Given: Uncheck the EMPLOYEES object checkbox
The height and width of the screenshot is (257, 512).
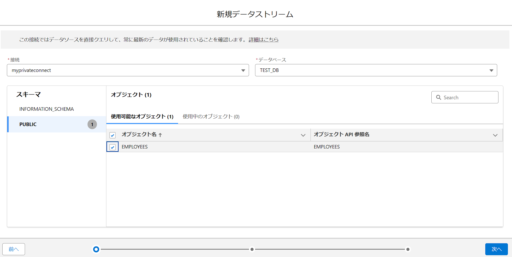Looking at the screenshot, I should coord(112,147).
